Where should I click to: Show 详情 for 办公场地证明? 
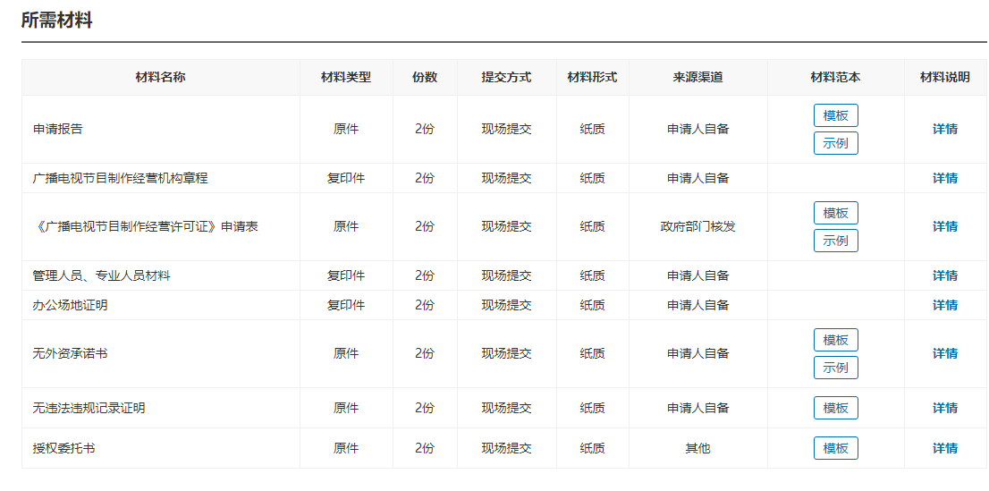[944, 305]
